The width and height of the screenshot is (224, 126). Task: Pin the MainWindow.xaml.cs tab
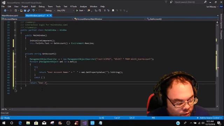pos(48,15)
